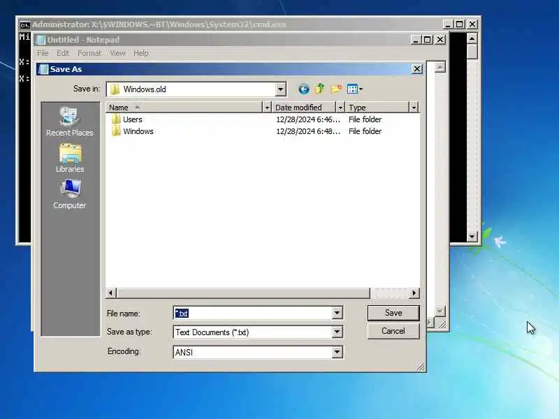This screenshot has width=559, height=419.
Task: Expand the File name dropdown arrow
Action: (337, 313)
